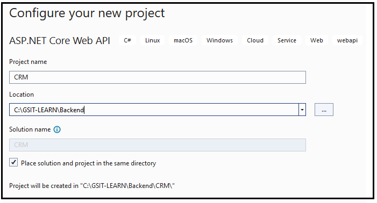This screenshot has height=203, width=377.
Task: Click the Project name label
Action: [28, 62]
